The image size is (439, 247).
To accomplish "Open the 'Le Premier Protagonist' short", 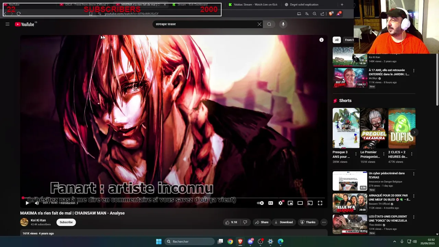I will (374, 128).
